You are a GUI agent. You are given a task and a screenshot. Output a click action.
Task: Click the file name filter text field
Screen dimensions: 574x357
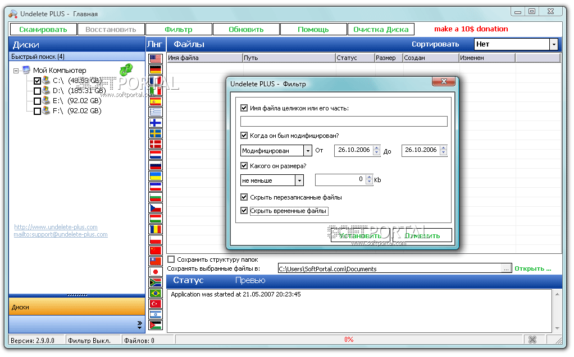344,121
